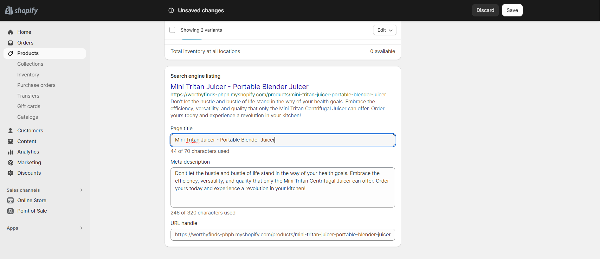
Task: Click the search listing preview title link
Action: click(x=239, y=87)
